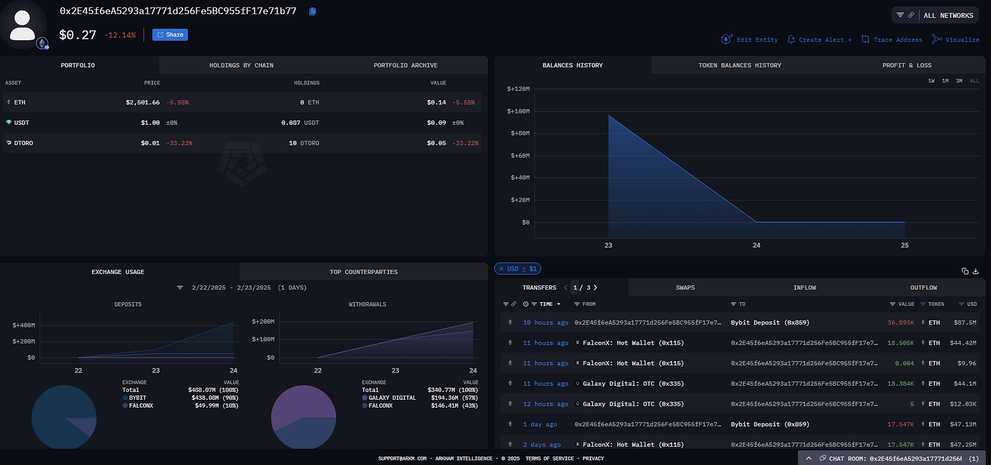The width and height of the screenshot is (991, 465).
Task: Download transfers with the download icon
Action: [x=976, y=271]
